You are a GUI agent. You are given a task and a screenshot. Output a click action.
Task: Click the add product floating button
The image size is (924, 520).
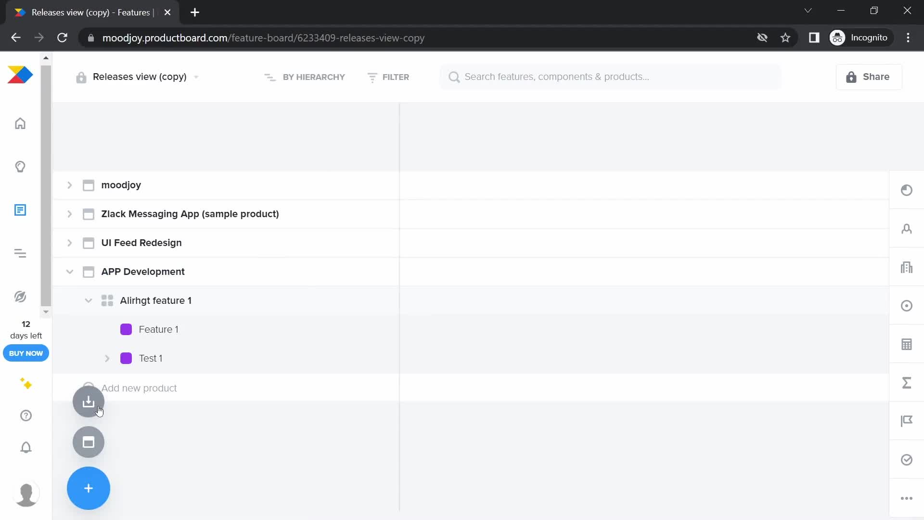[89, 442]
